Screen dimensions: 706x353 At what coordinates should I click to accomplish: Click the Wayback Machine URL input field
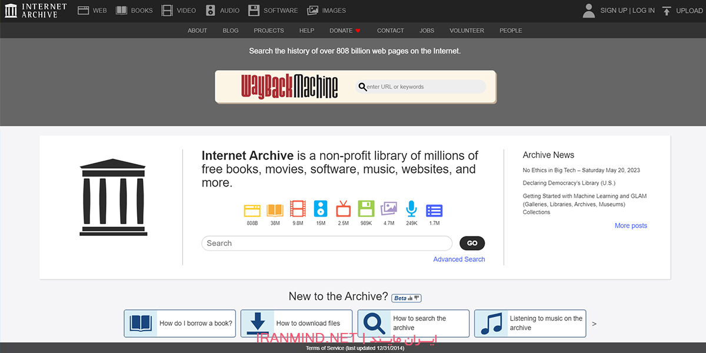(424, 87)
